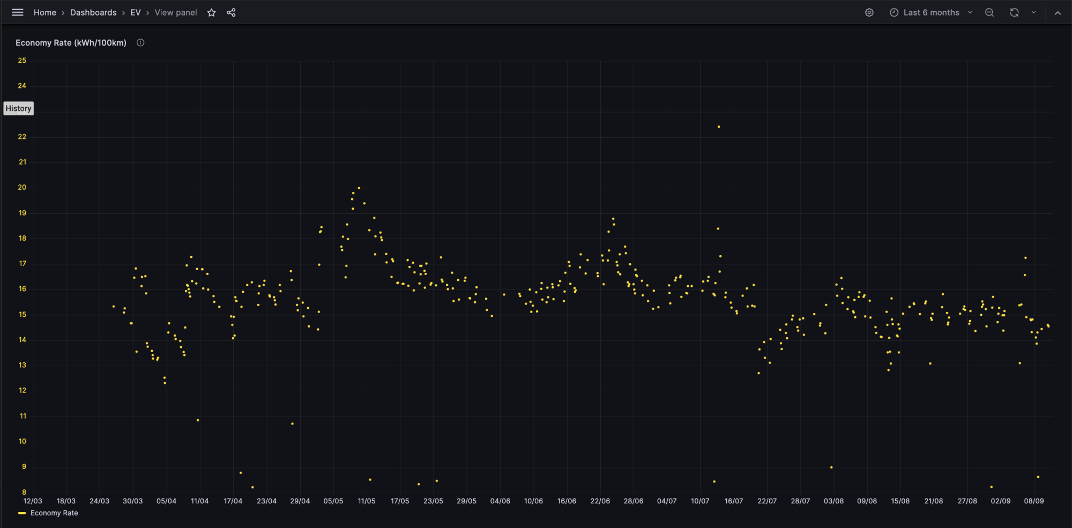Click the 20 y-axis value label

(x=22, y=188)
